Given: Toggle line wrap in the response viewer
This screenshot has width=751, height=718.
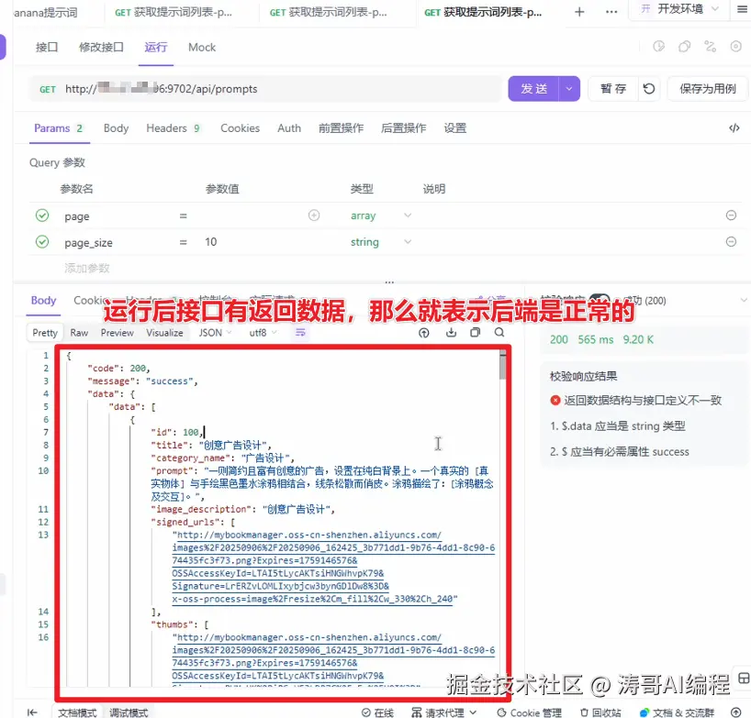Looking at the screenshot, I should coord(300,333).
